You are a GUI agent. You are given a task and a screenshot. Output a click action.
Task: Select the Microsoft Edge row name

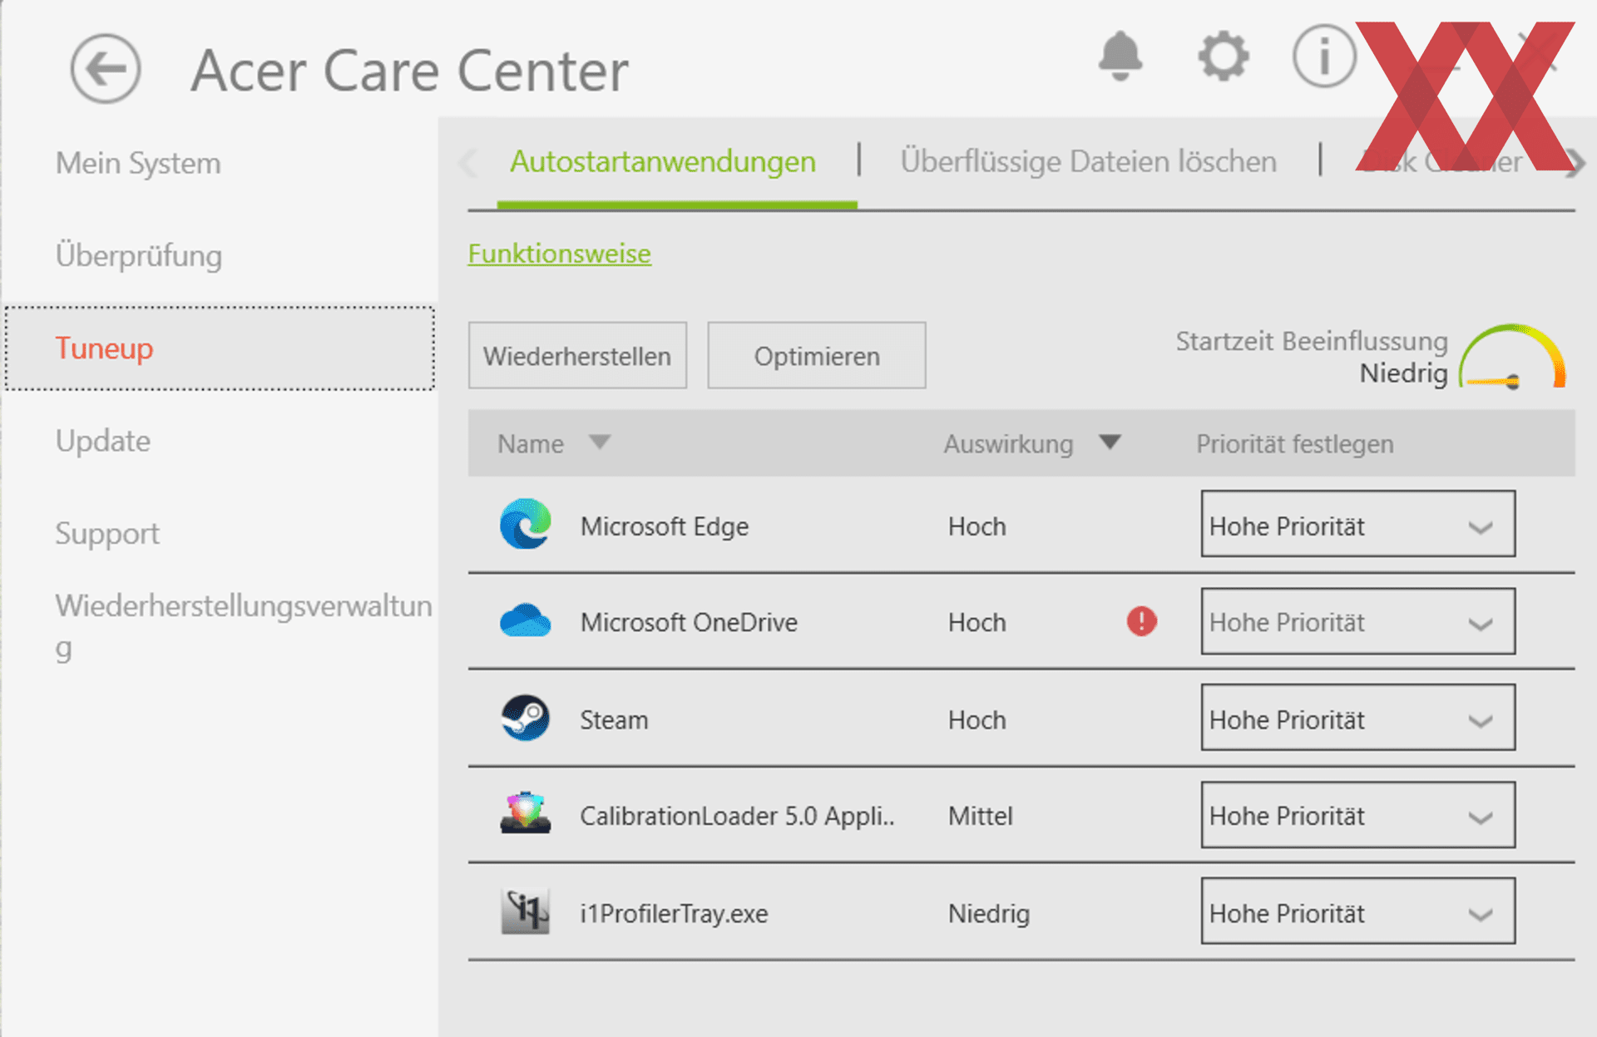point(665,526)
